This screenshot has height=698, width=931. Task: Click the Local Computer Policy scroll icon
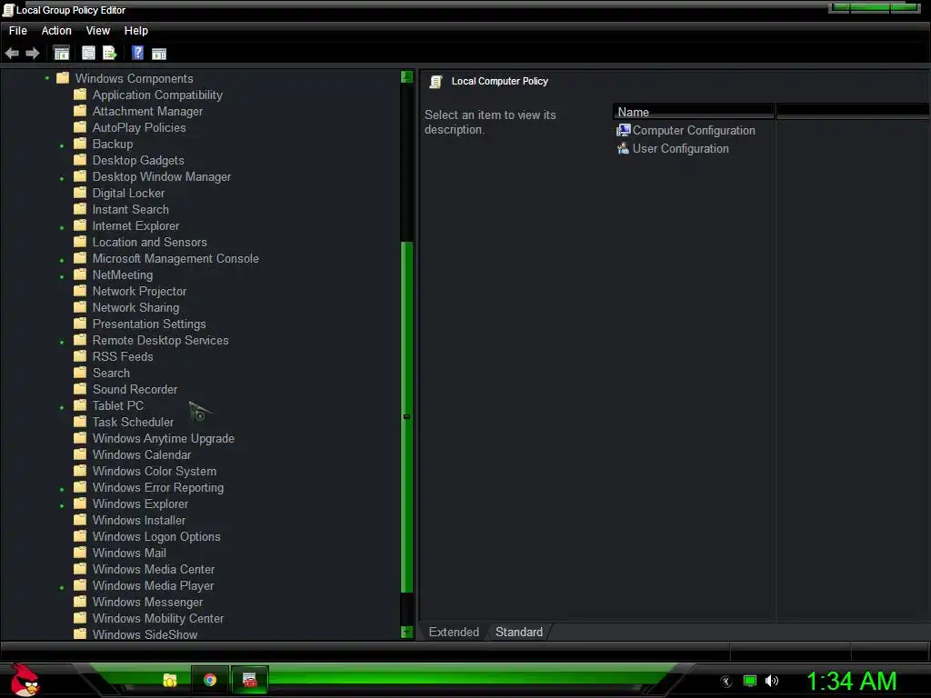pyautogui.click(x=436, y=81)
